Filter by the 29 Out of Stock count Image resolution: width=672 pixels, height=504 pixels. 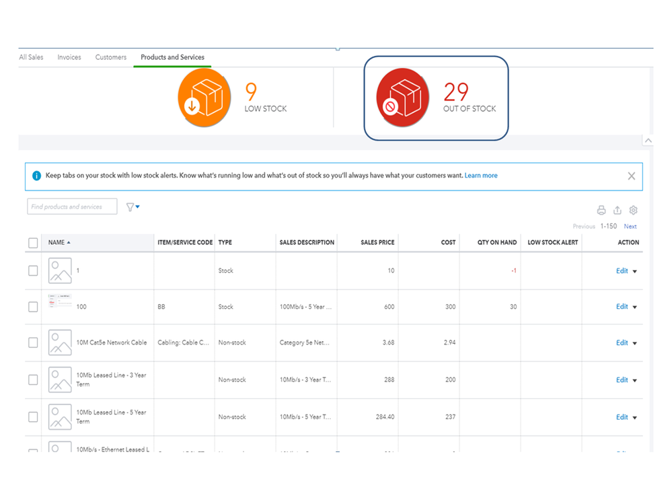click(x=456, y=92)
